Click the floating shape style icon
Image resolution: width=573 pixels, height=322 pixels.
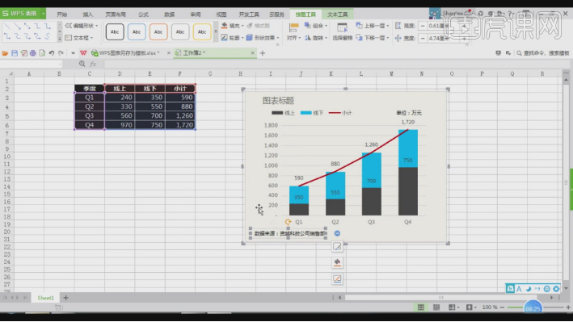337,246
